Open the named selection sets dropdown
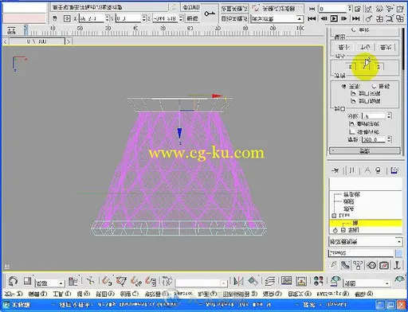Image resolution: width=408 pixels, height=312 pixels. coord(202,283)
